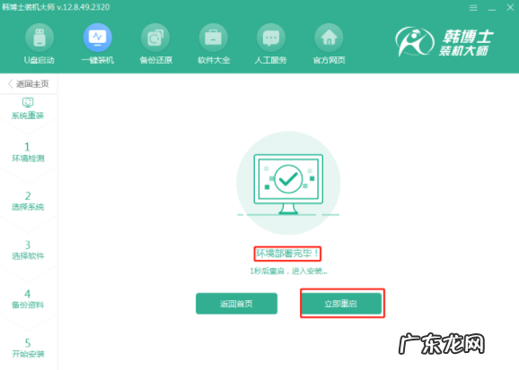Image resolution: width=519 pixels, height=370 pixels.
Task: Click the 返回主页 back arrow chevron
Action: (11, 83)
